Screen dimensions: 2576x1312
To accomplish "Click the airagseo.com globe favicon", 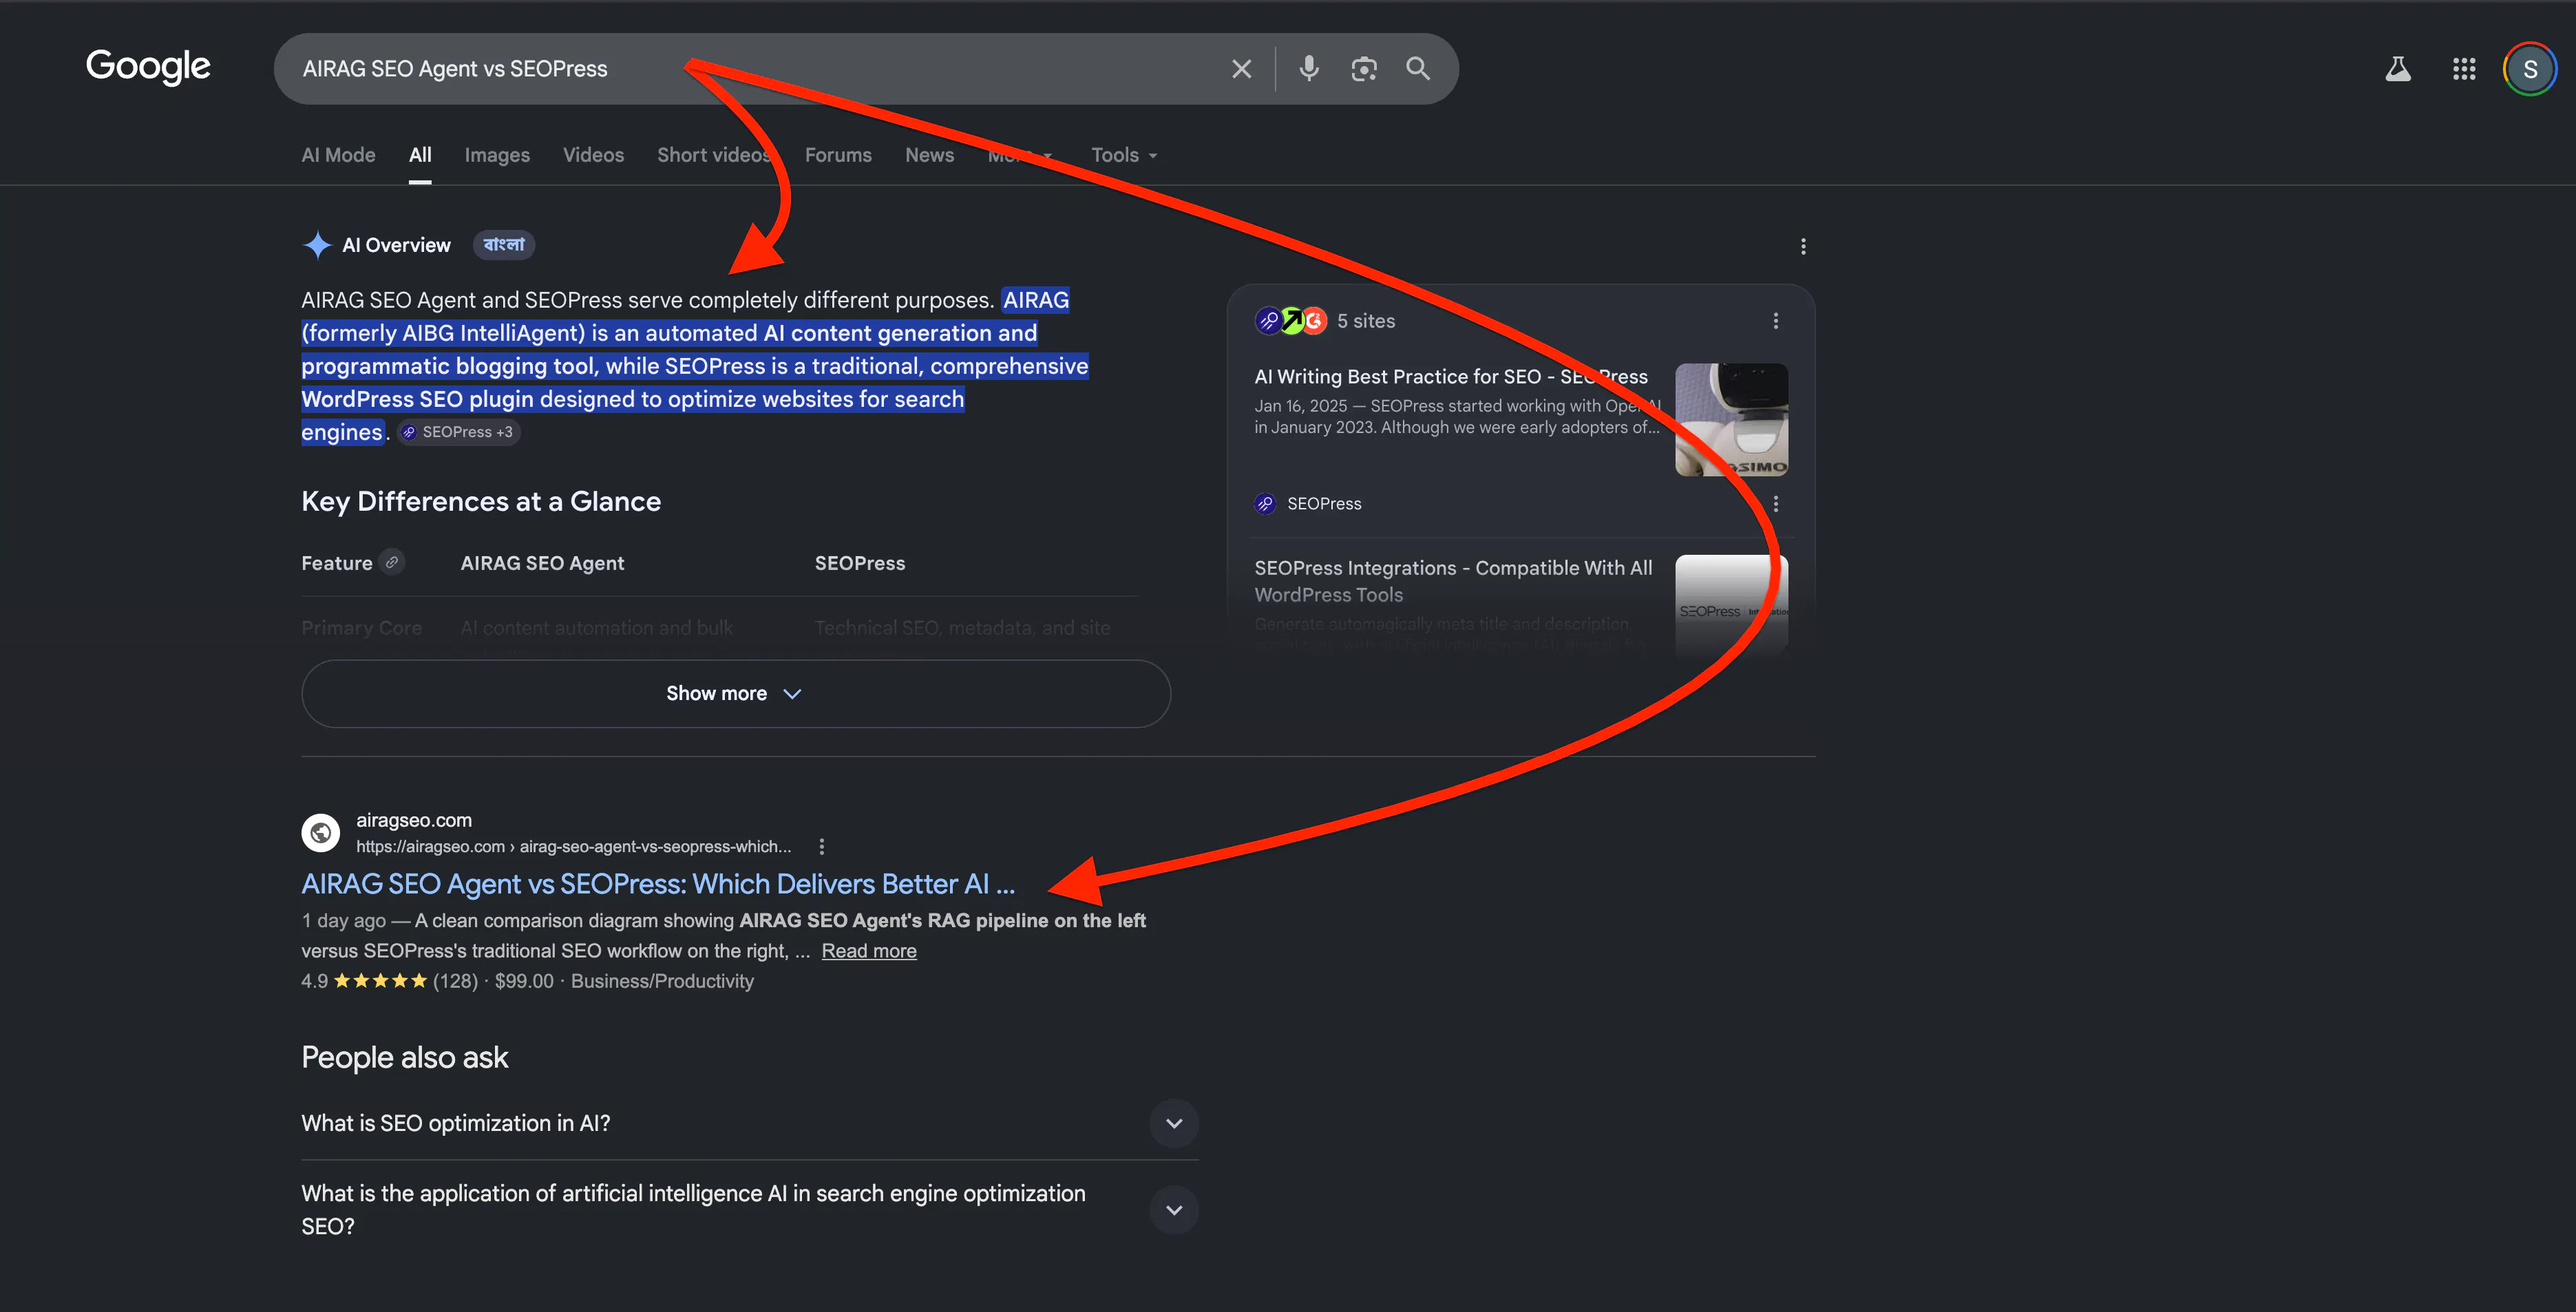I will point(321,832).
